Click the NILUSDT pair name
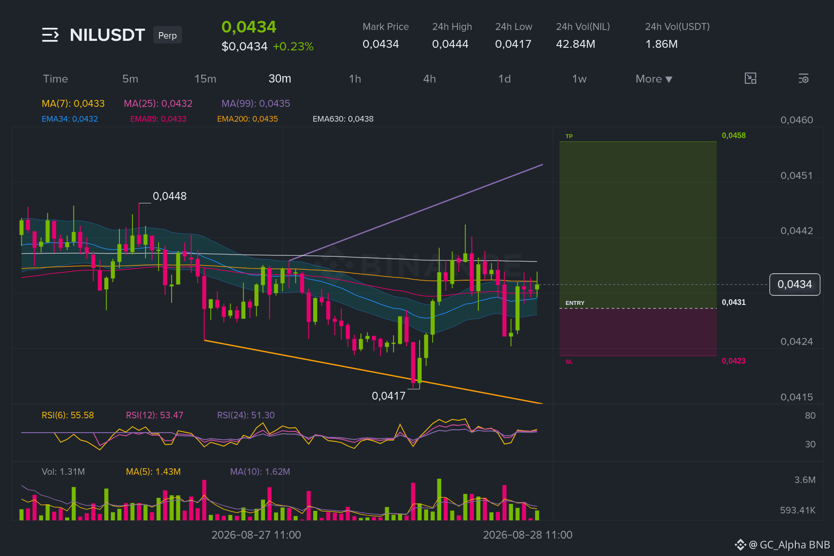This screenshot has width=834, height=556. click(x=107, y=35)
